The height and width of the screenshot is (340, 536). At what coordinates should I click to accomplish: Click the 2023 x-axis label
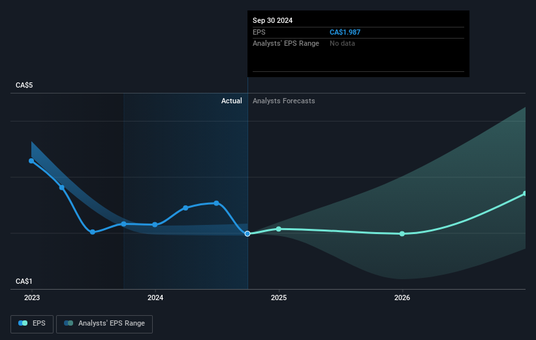[x=32, y=298]
